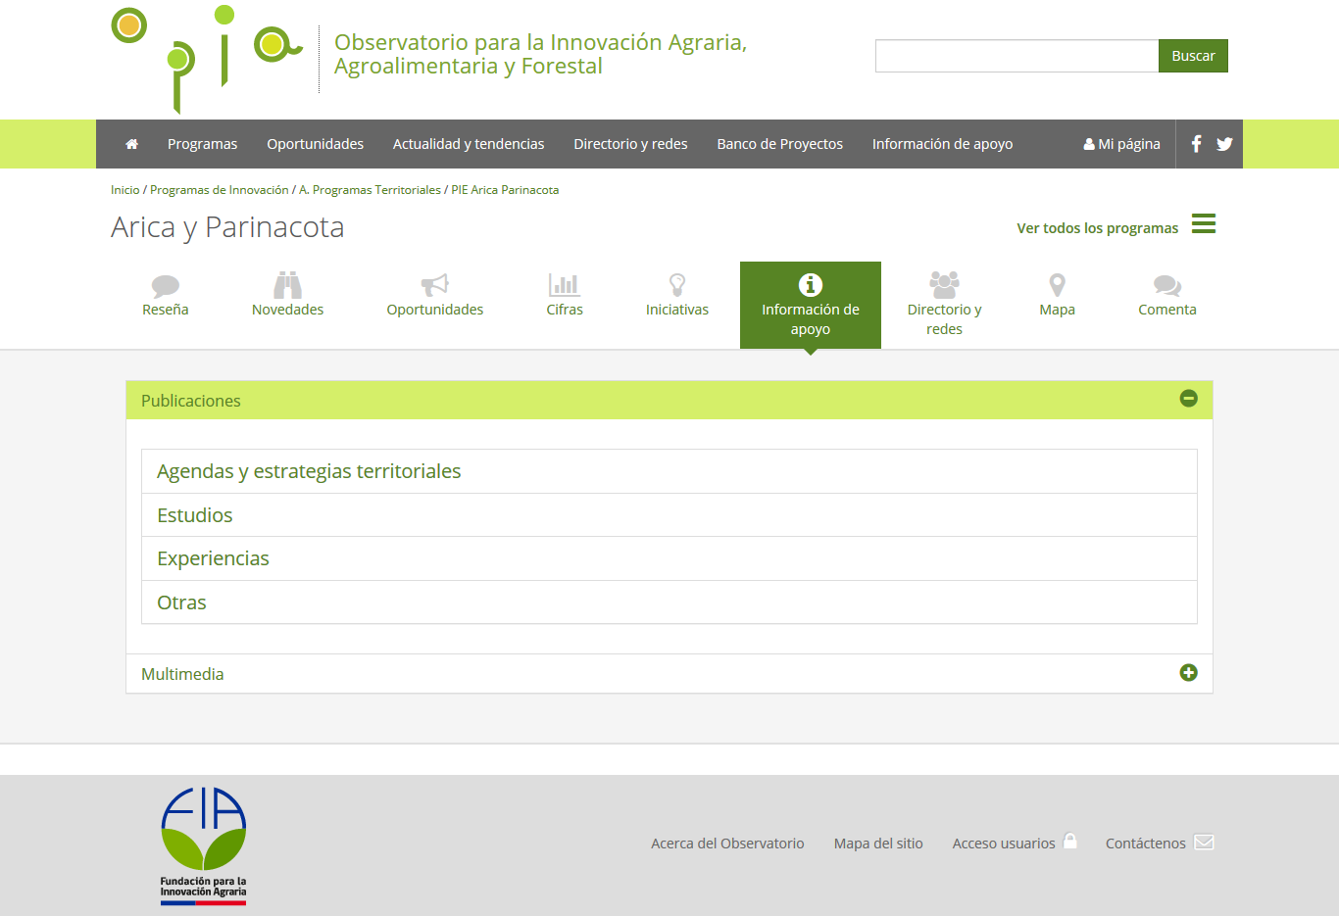1339x916 pixels.
Task: Click the Publicaciones header title
Action: pos(191,401)
